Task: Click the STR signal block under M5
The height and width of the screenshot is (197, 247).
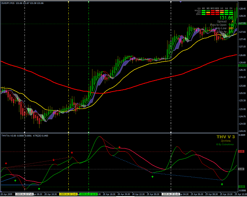Action: pyautogui.click(x=208, y=12)
